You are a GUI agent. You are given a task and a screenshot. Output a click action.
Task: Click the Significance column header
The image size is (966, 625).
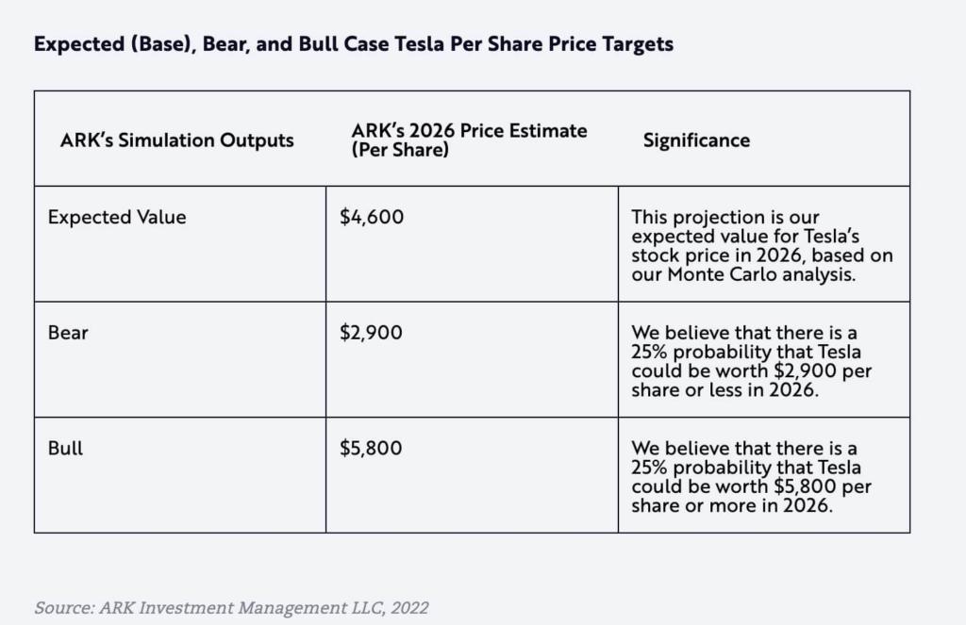(696, 140)
